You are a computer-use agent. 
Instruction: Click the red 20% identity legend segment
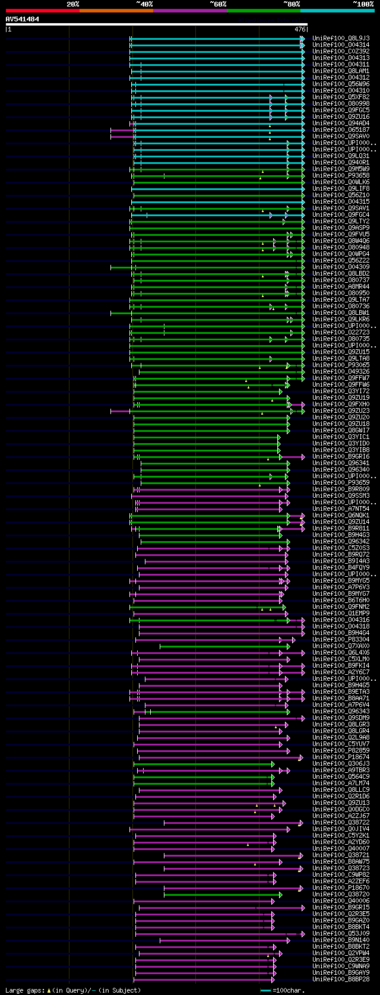[x=42, y=11]
